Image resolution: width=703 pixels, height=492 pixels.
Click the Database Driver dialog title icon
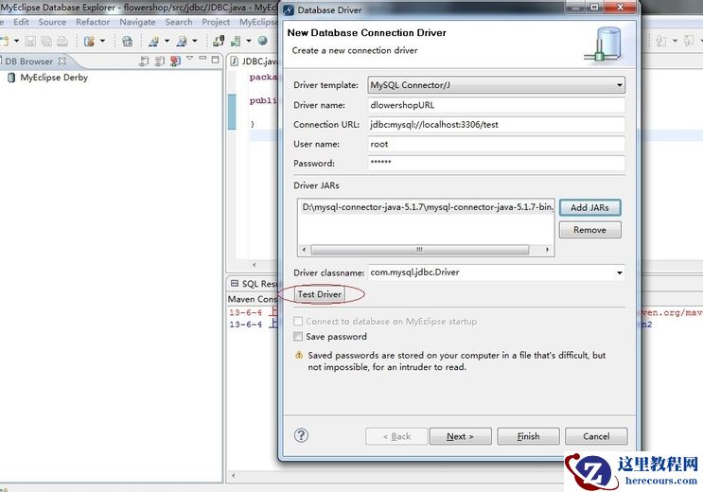pos(290,9)
